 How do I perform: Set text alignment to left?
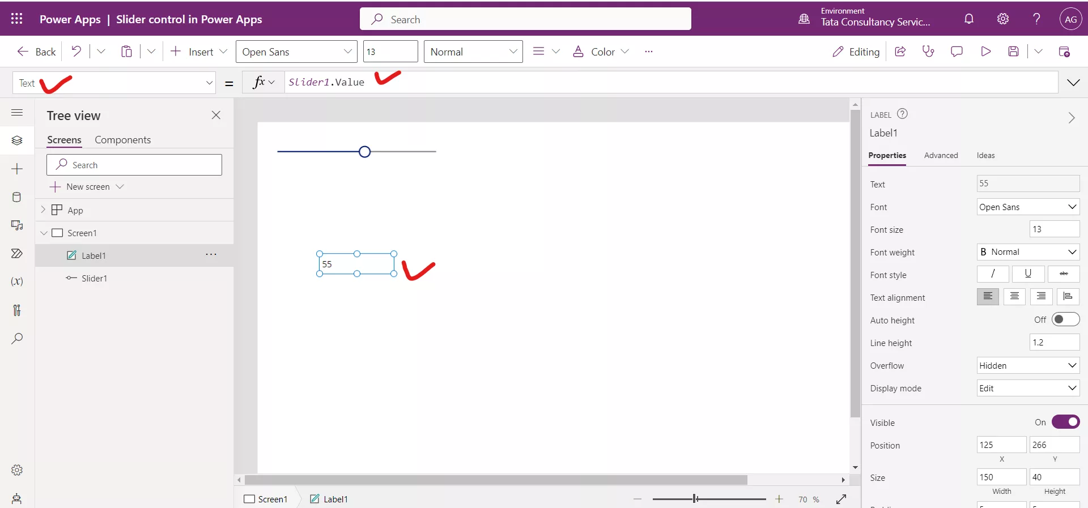click(988, 296)
